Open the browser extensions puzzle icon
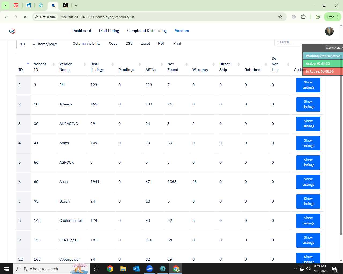The image size is (343, 274). [303, 17]
